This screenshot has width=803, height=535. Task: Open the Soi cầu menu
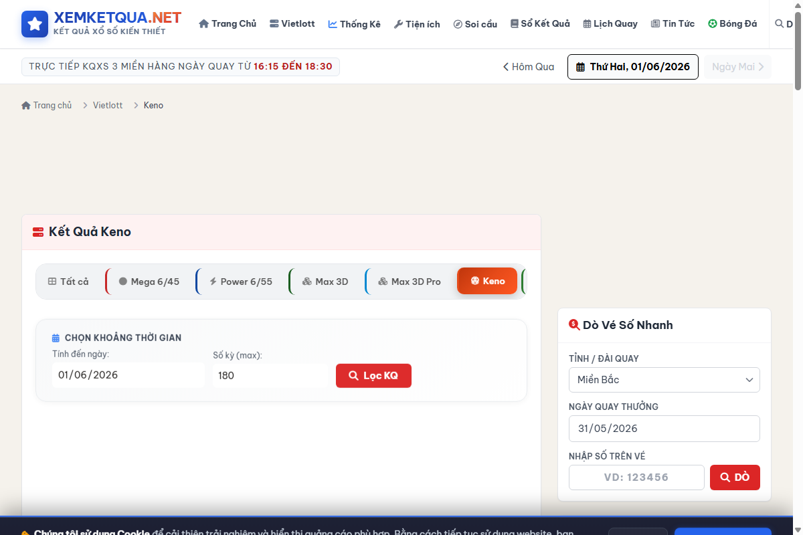(475, 23)
